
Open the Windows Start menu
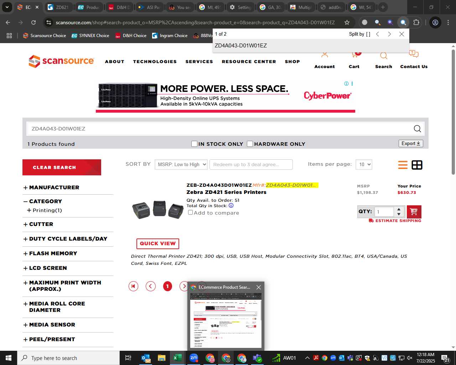tap(9, 358)
